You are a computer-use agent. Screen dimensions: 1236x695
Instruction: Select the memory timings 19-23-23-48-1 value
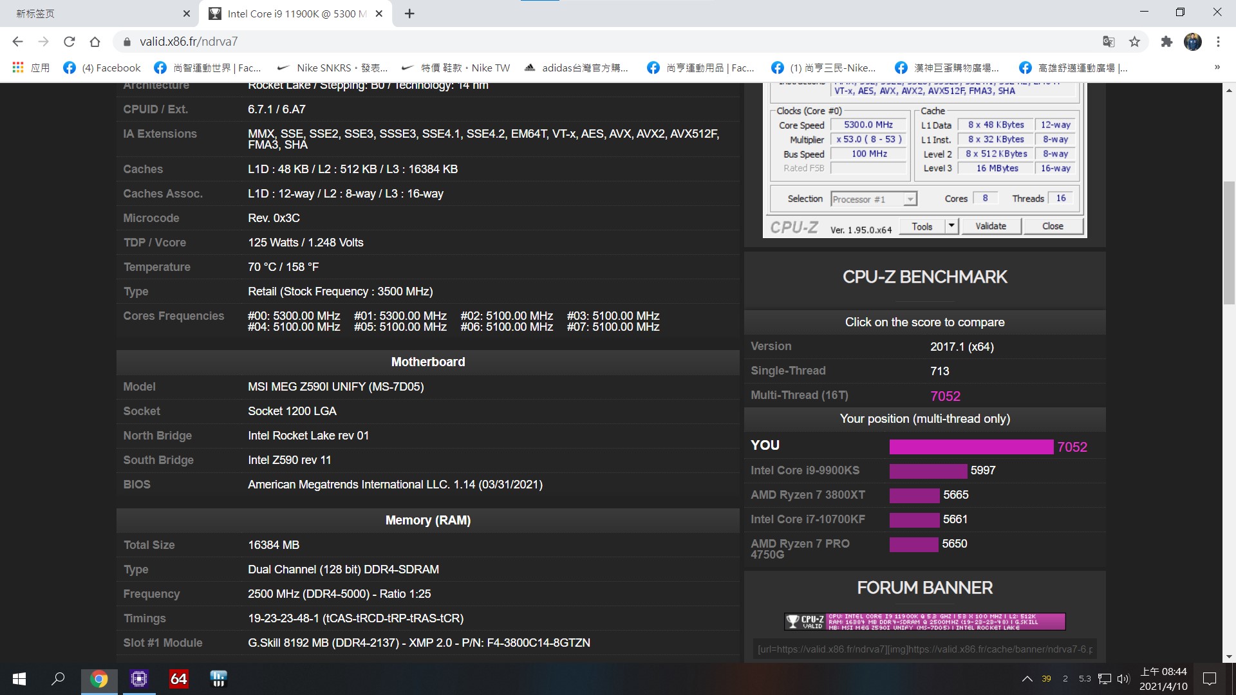(x=355, y=618)
